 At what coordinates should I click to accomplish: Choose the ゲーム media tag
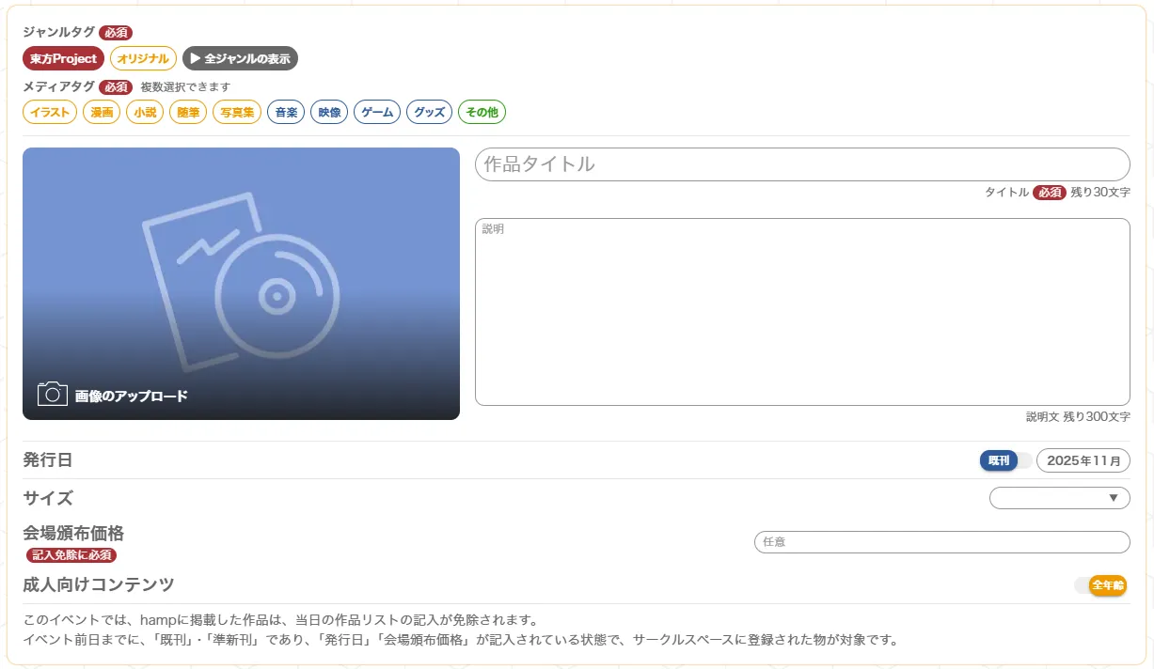(x=377, y=113)
